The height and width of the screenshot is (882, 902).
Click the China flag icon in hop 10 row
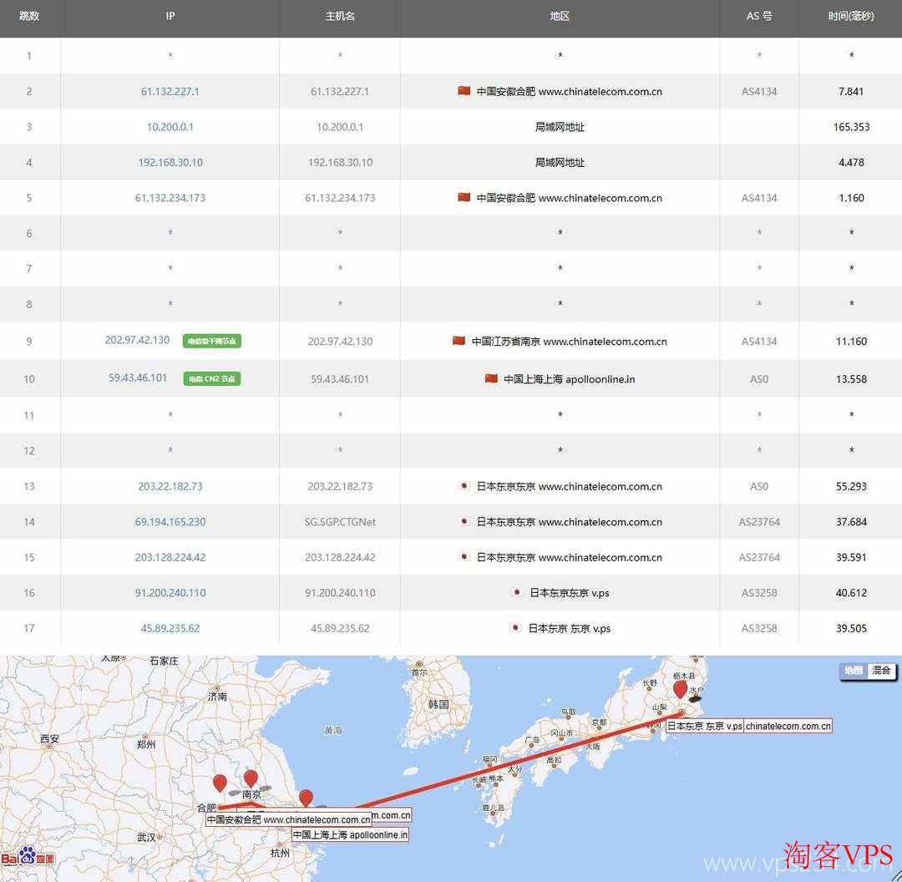click(x=491, y=378)
